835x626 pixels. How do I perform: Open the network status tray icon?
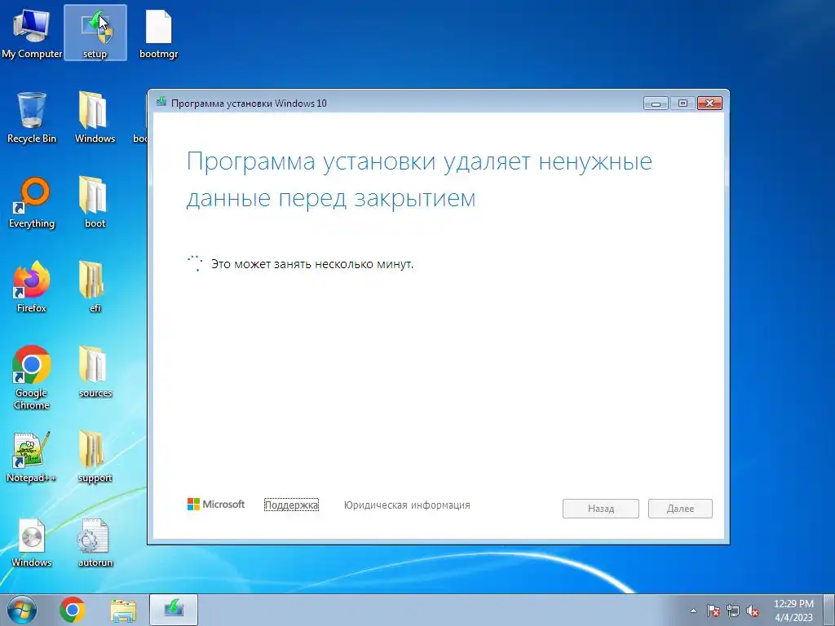click(733, 611)
